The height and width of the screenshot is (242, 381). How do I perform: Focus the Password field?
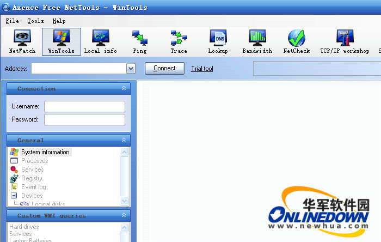(x=84, y=120)
